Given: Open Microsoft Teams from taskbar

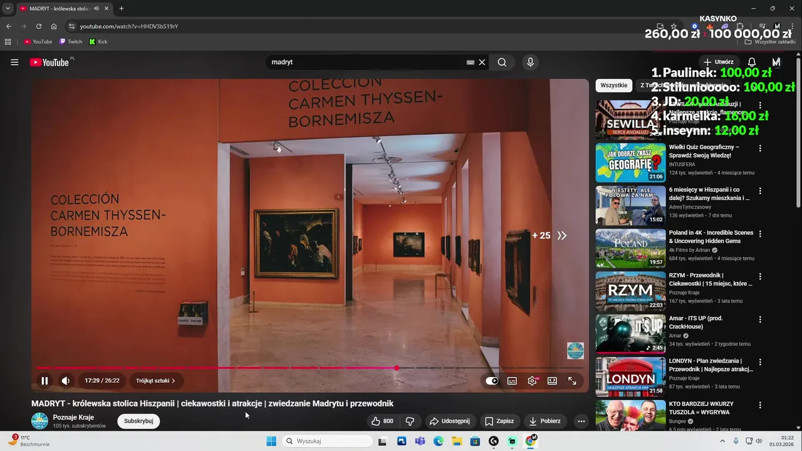Looking at the screenshot, I should tap(420, 441).
